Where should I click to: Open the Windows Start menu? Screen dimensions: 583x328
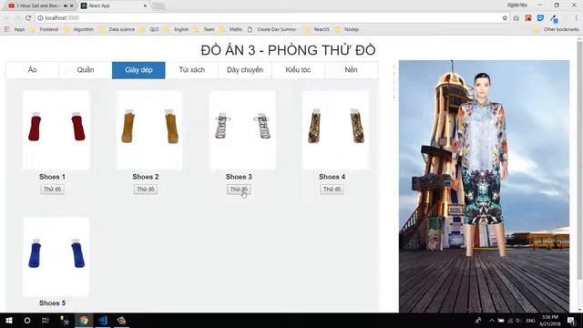(x=9, y=320)
